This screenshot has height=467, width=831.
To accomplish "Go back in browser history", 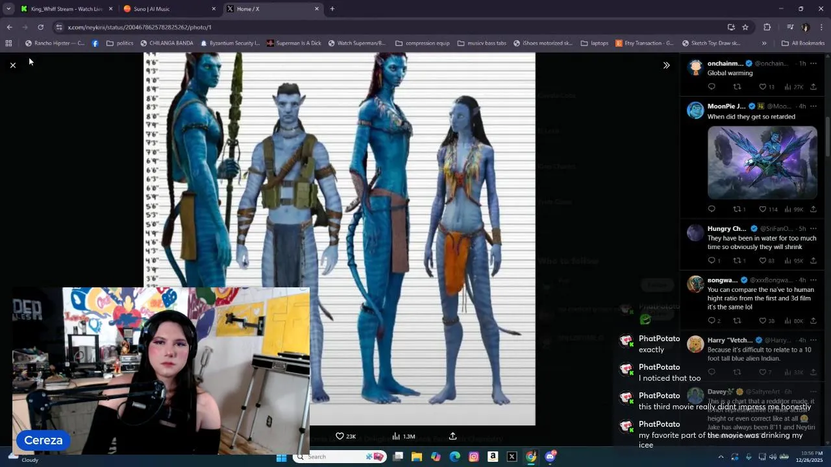I will 9,27.
